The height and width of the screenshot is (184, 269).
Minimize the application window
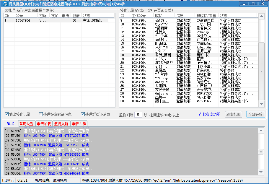pos(244,4)
